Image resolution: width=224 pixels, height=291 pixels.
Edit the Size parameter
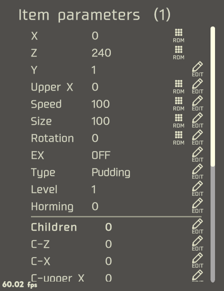198,120
